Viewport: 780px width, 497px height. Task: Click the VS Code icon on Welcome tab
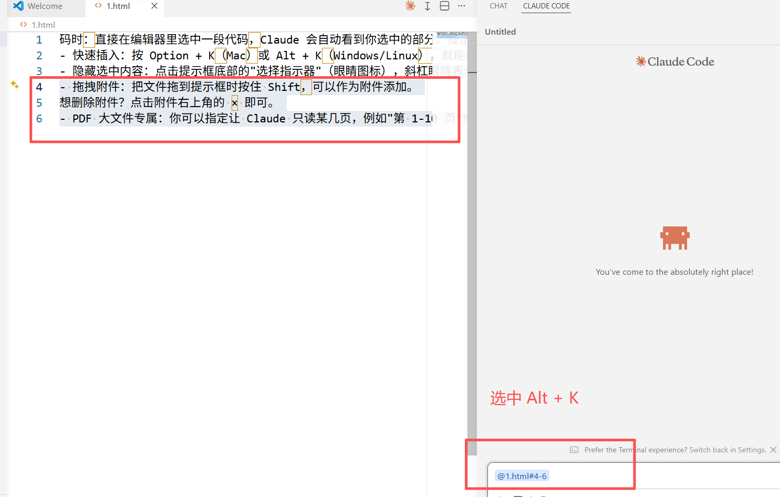click(x=18, y=6)
